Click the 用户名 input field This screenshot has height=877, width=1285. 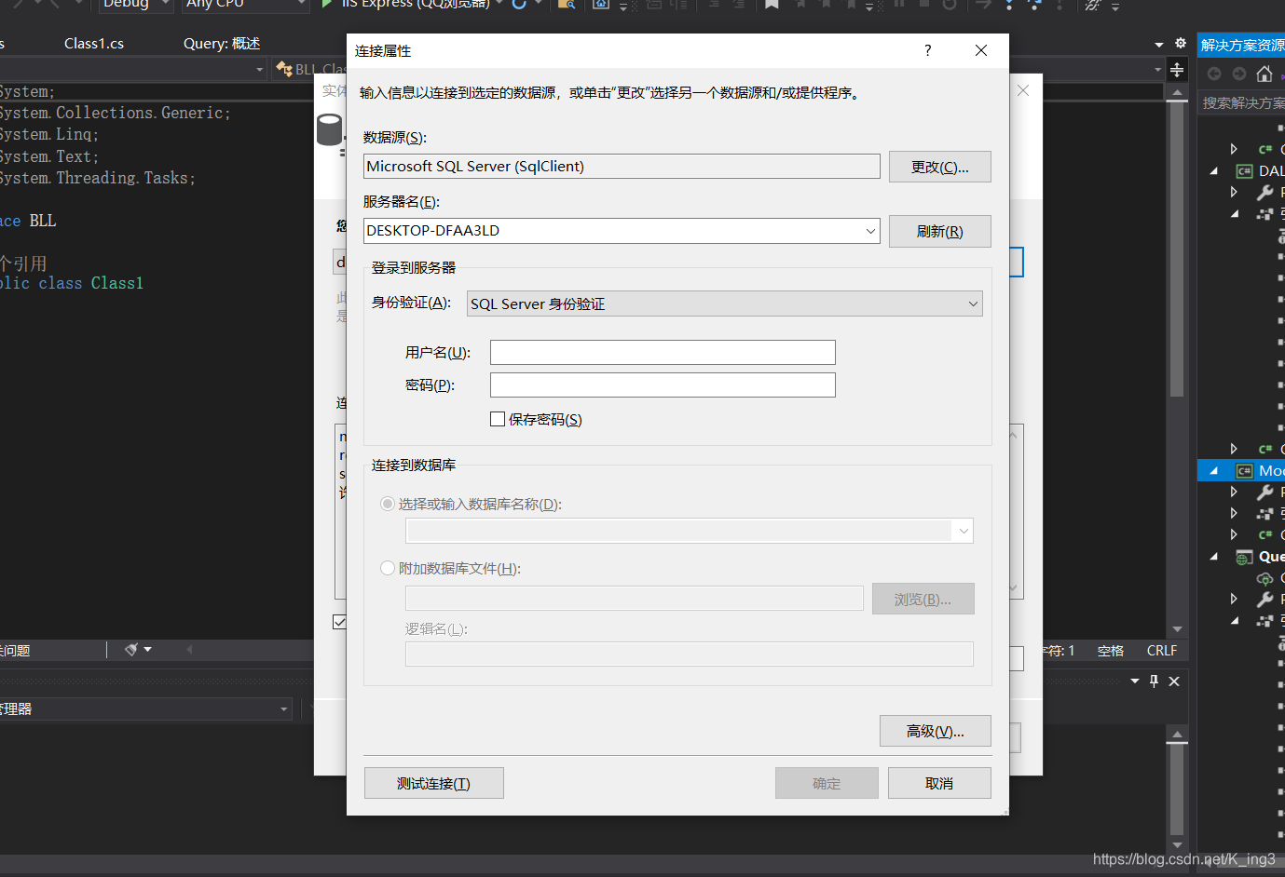[x=663, y=352]
